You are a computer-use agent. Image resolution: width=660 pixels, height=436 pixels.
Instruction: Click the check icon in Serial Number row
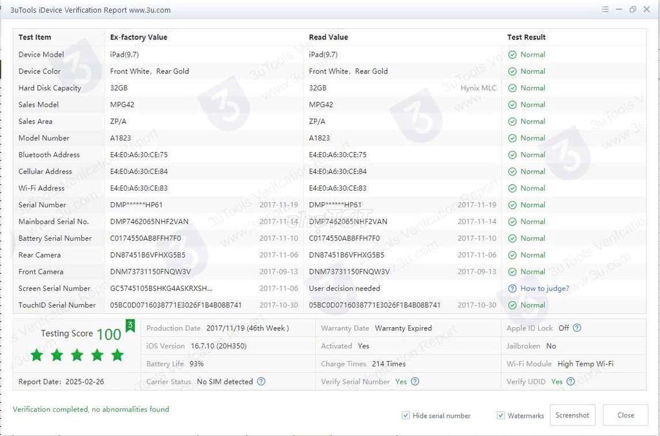coord(512,205)
